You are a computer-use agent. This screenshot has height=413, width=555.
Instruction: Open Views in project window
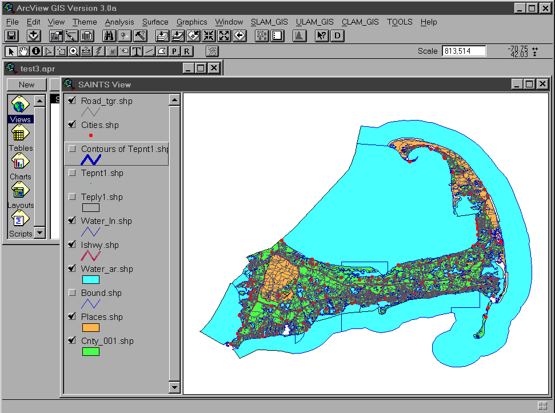[21, 109]
